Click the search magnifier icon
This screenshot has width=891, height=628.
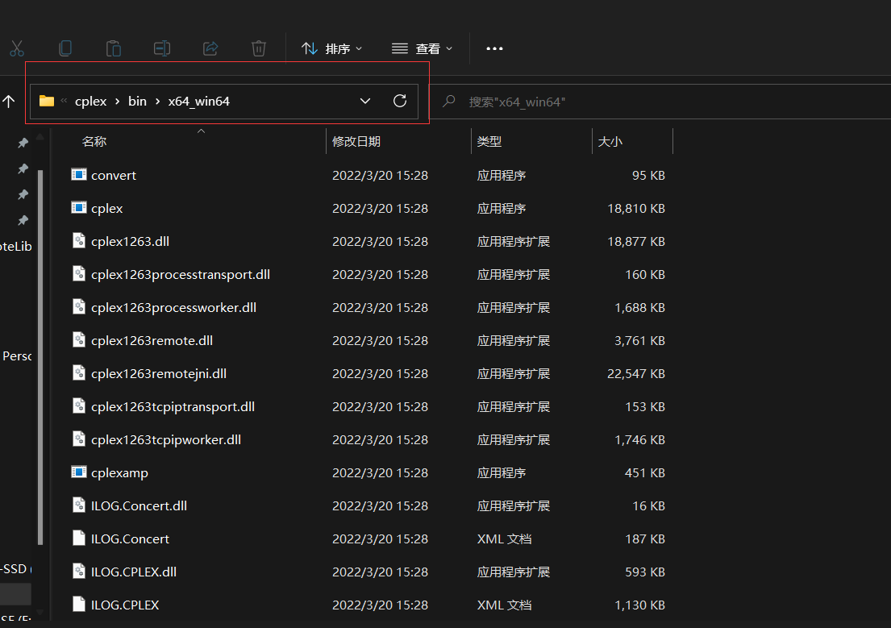tap(449, 102)
